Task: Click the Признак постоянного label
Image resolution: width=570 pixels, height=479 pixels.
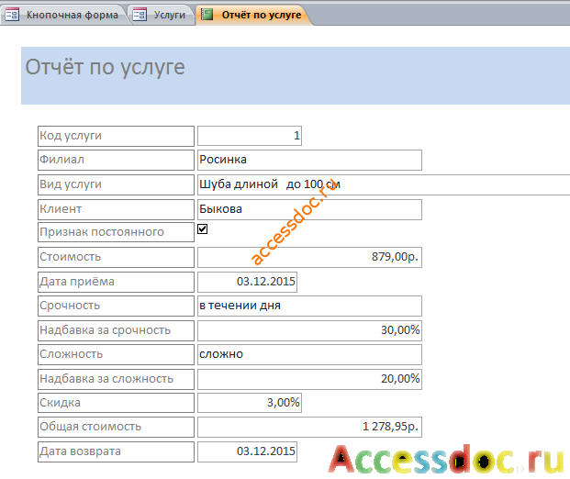Action: coord(116,232)
